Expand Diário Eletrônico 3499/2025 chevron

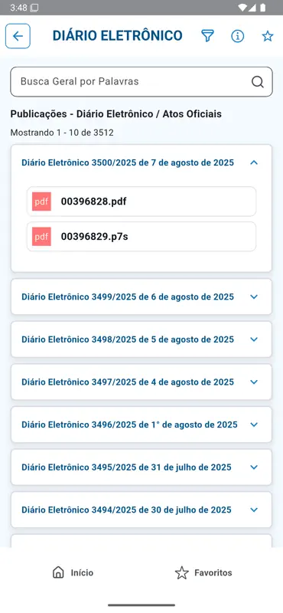(x=254, y=297)
